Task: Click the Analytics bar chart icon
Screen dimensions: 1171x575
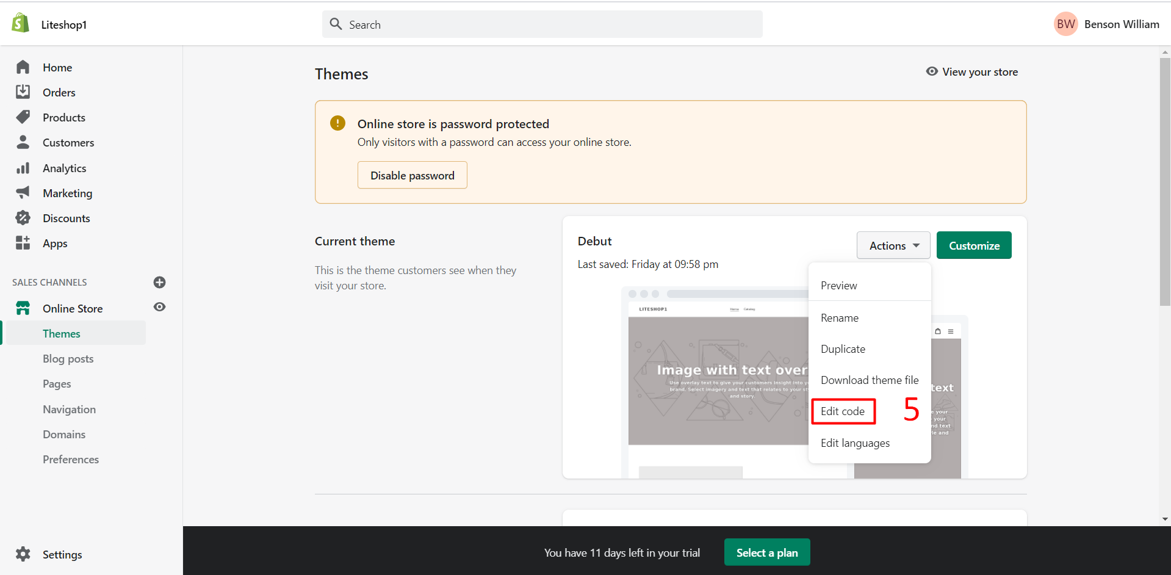Action: click(23, 168)
